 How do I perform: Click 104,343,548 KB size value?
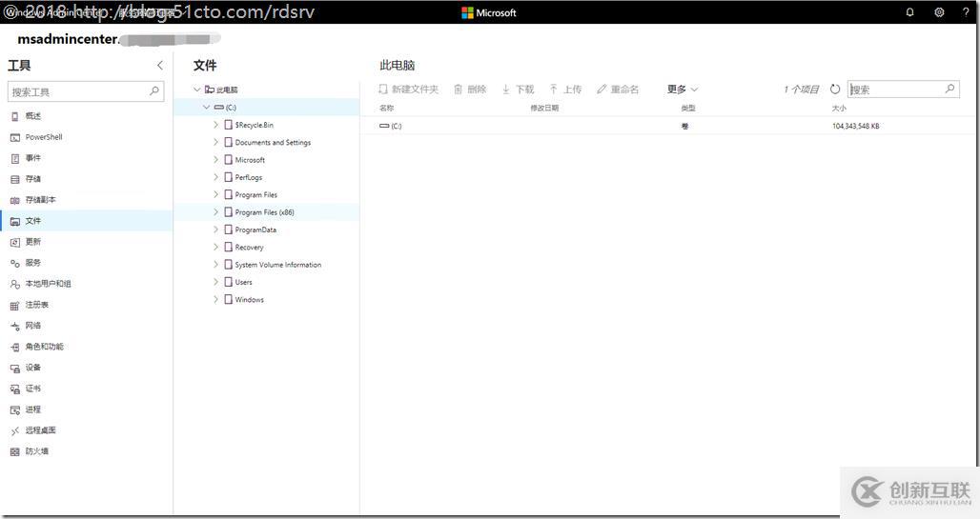[856, 126]
